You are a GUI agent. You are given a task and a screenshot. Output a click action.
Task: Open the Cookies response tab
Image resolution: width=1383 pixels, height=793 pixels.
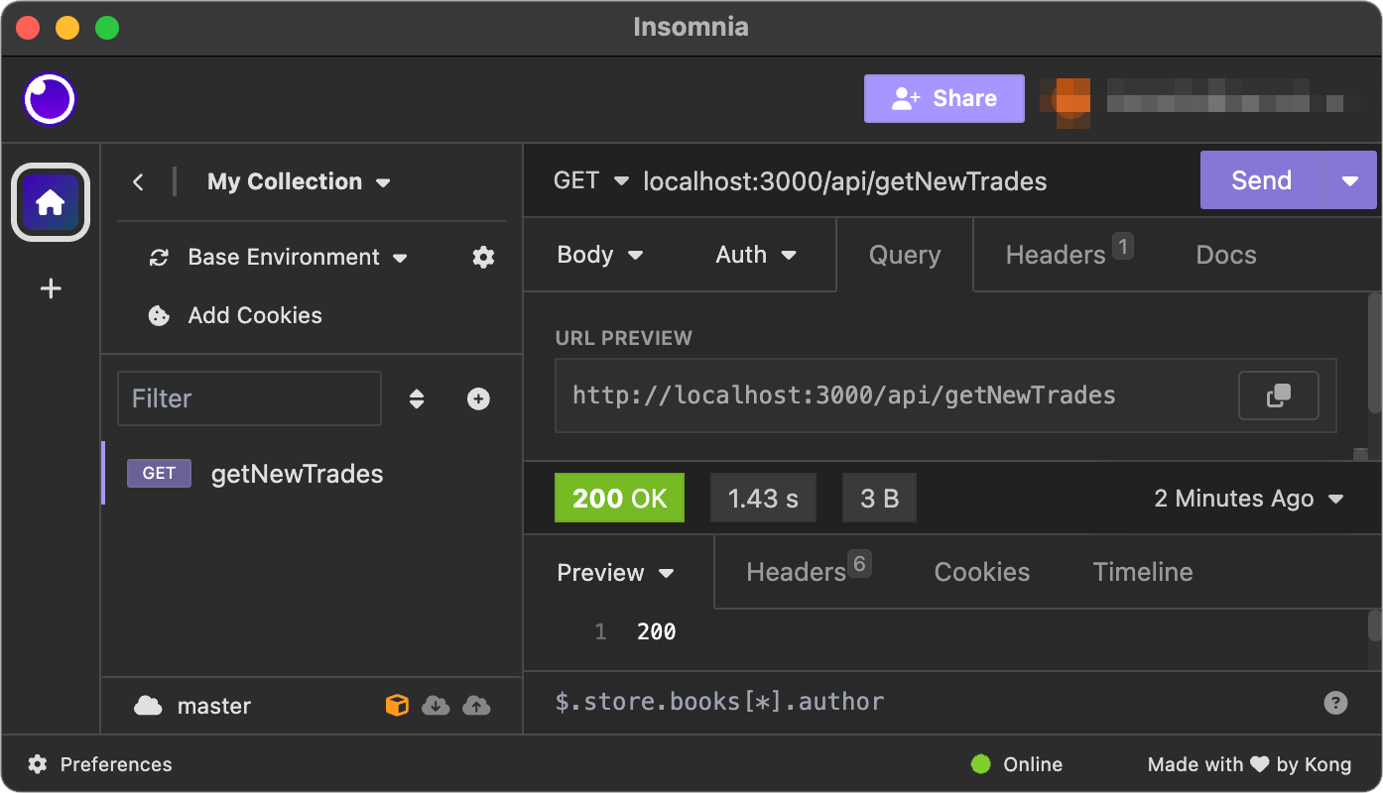[982, 572]
